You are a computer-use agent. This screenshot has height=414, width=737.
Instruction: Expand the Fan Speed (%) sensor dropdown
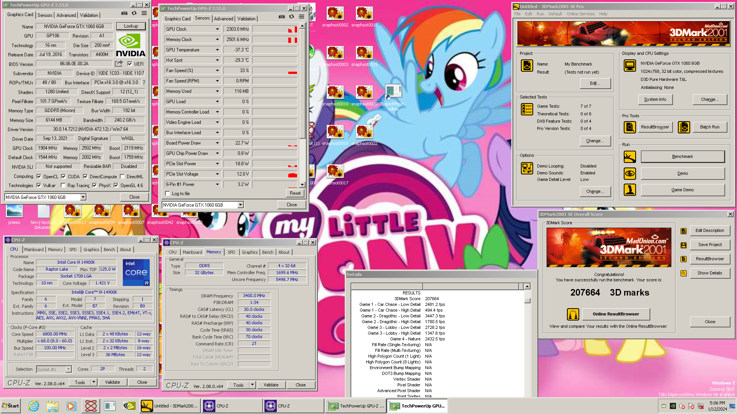(217, 71)
